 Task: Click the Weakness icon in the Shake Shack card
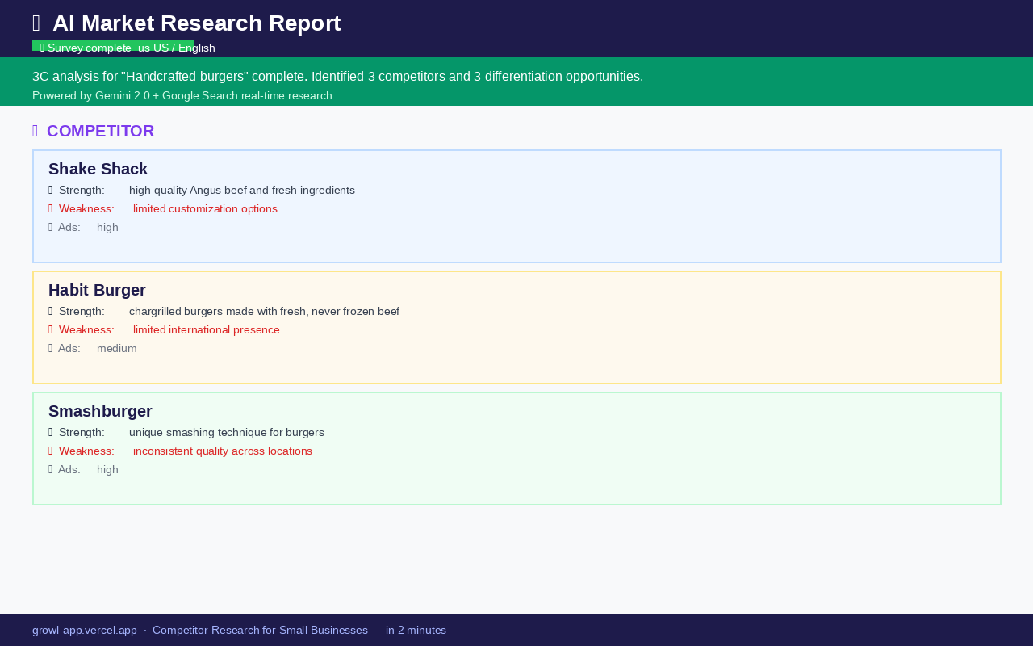50,209
